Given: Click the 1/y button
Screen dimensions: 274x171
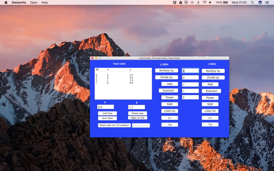Looking at the screenshot, I should click(x=170, y=124).
